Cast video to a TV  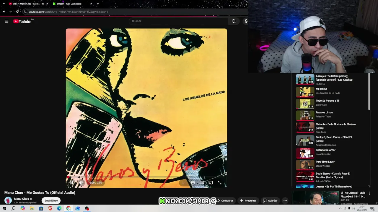pyautogui.click(x=211, y=183)
